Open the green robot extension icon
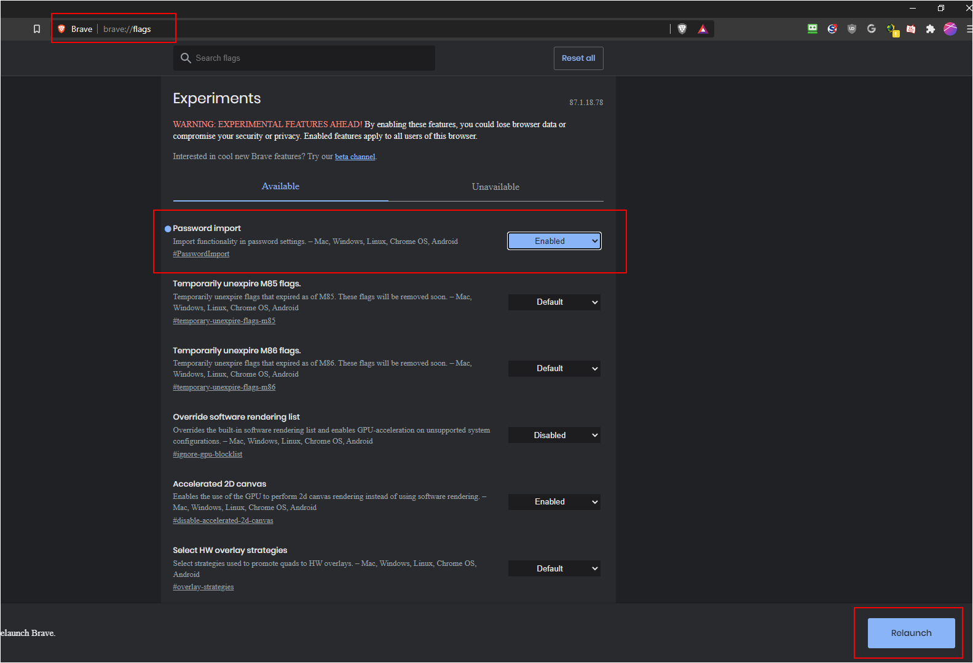This screenshot has width=973, height=663. 813,29
